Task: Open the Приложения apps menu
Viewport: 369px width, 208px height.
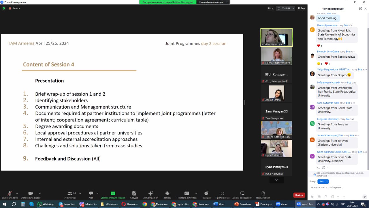Action: (x=222, y=195)
